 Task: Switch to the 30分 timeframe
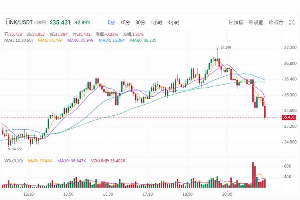pyautogui.click(x=140, y=22)
